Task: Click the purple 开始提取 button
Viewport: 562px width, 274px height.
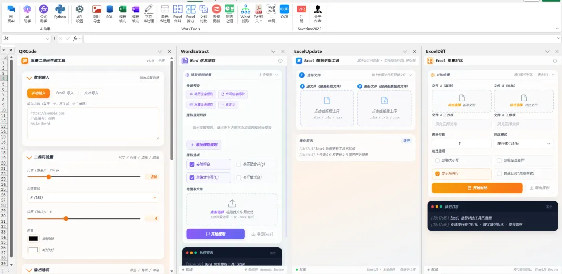Action: (x=215, y=234)
